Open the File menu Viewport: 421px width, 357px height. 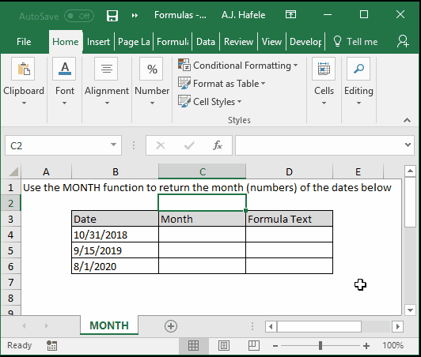(x=24, y=42)
